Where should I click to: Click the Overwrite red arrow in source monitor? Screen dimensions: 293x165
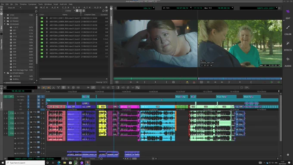[x=194, y=82]
